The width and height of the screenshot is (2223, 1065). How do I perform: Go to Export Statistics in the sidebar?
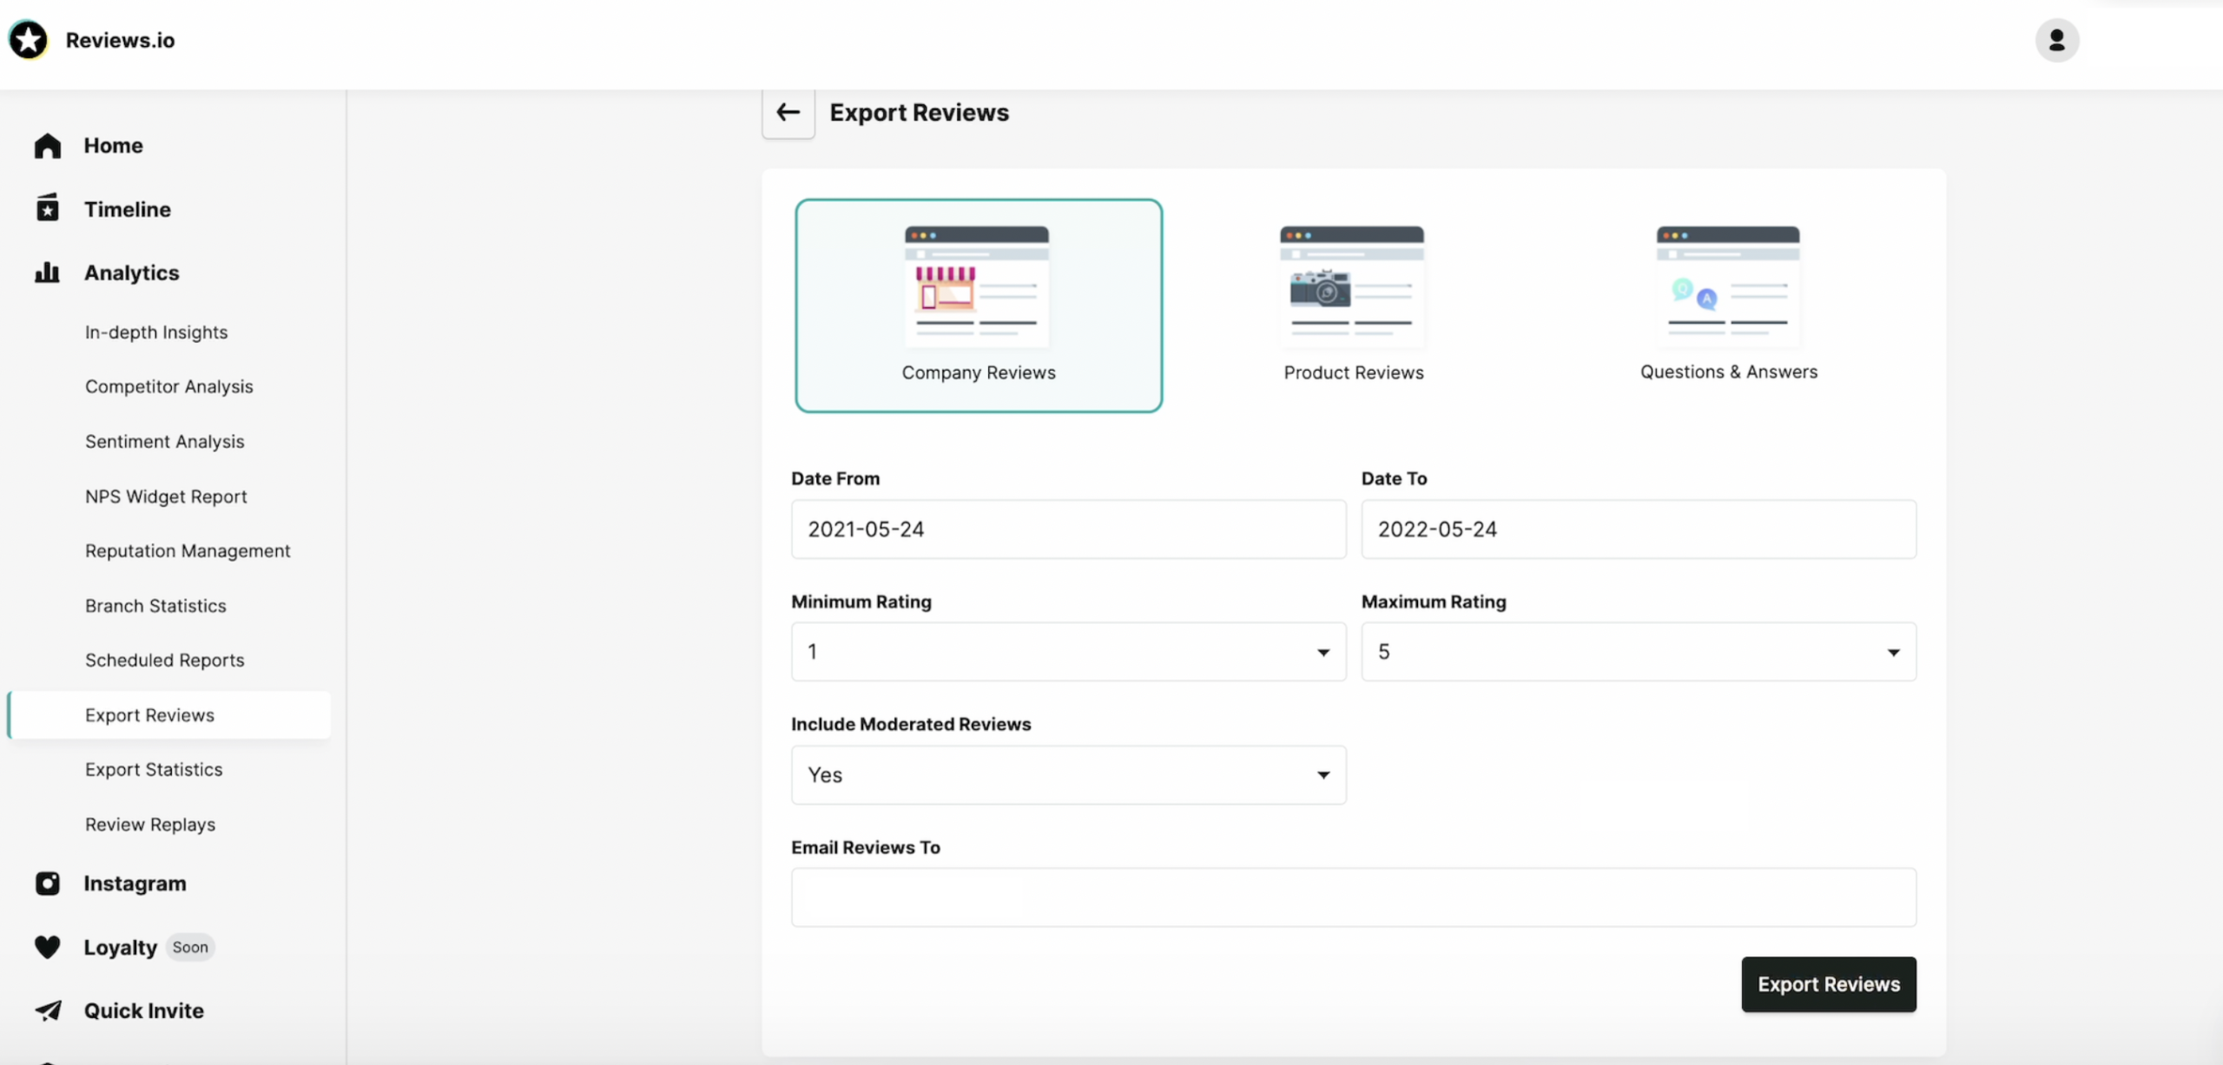154,770
